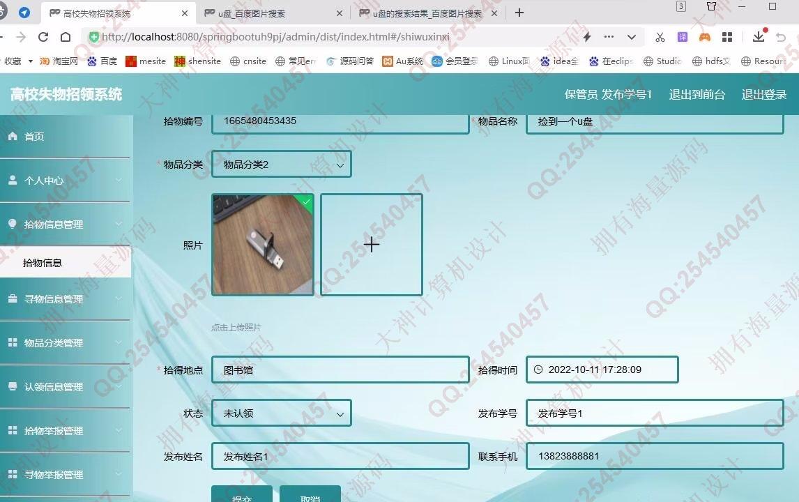Image resolution: width=799 pixels, height=502 pixels.
Task: Expand the address bar dropdown chevron
Action: [x=632, y=37]
